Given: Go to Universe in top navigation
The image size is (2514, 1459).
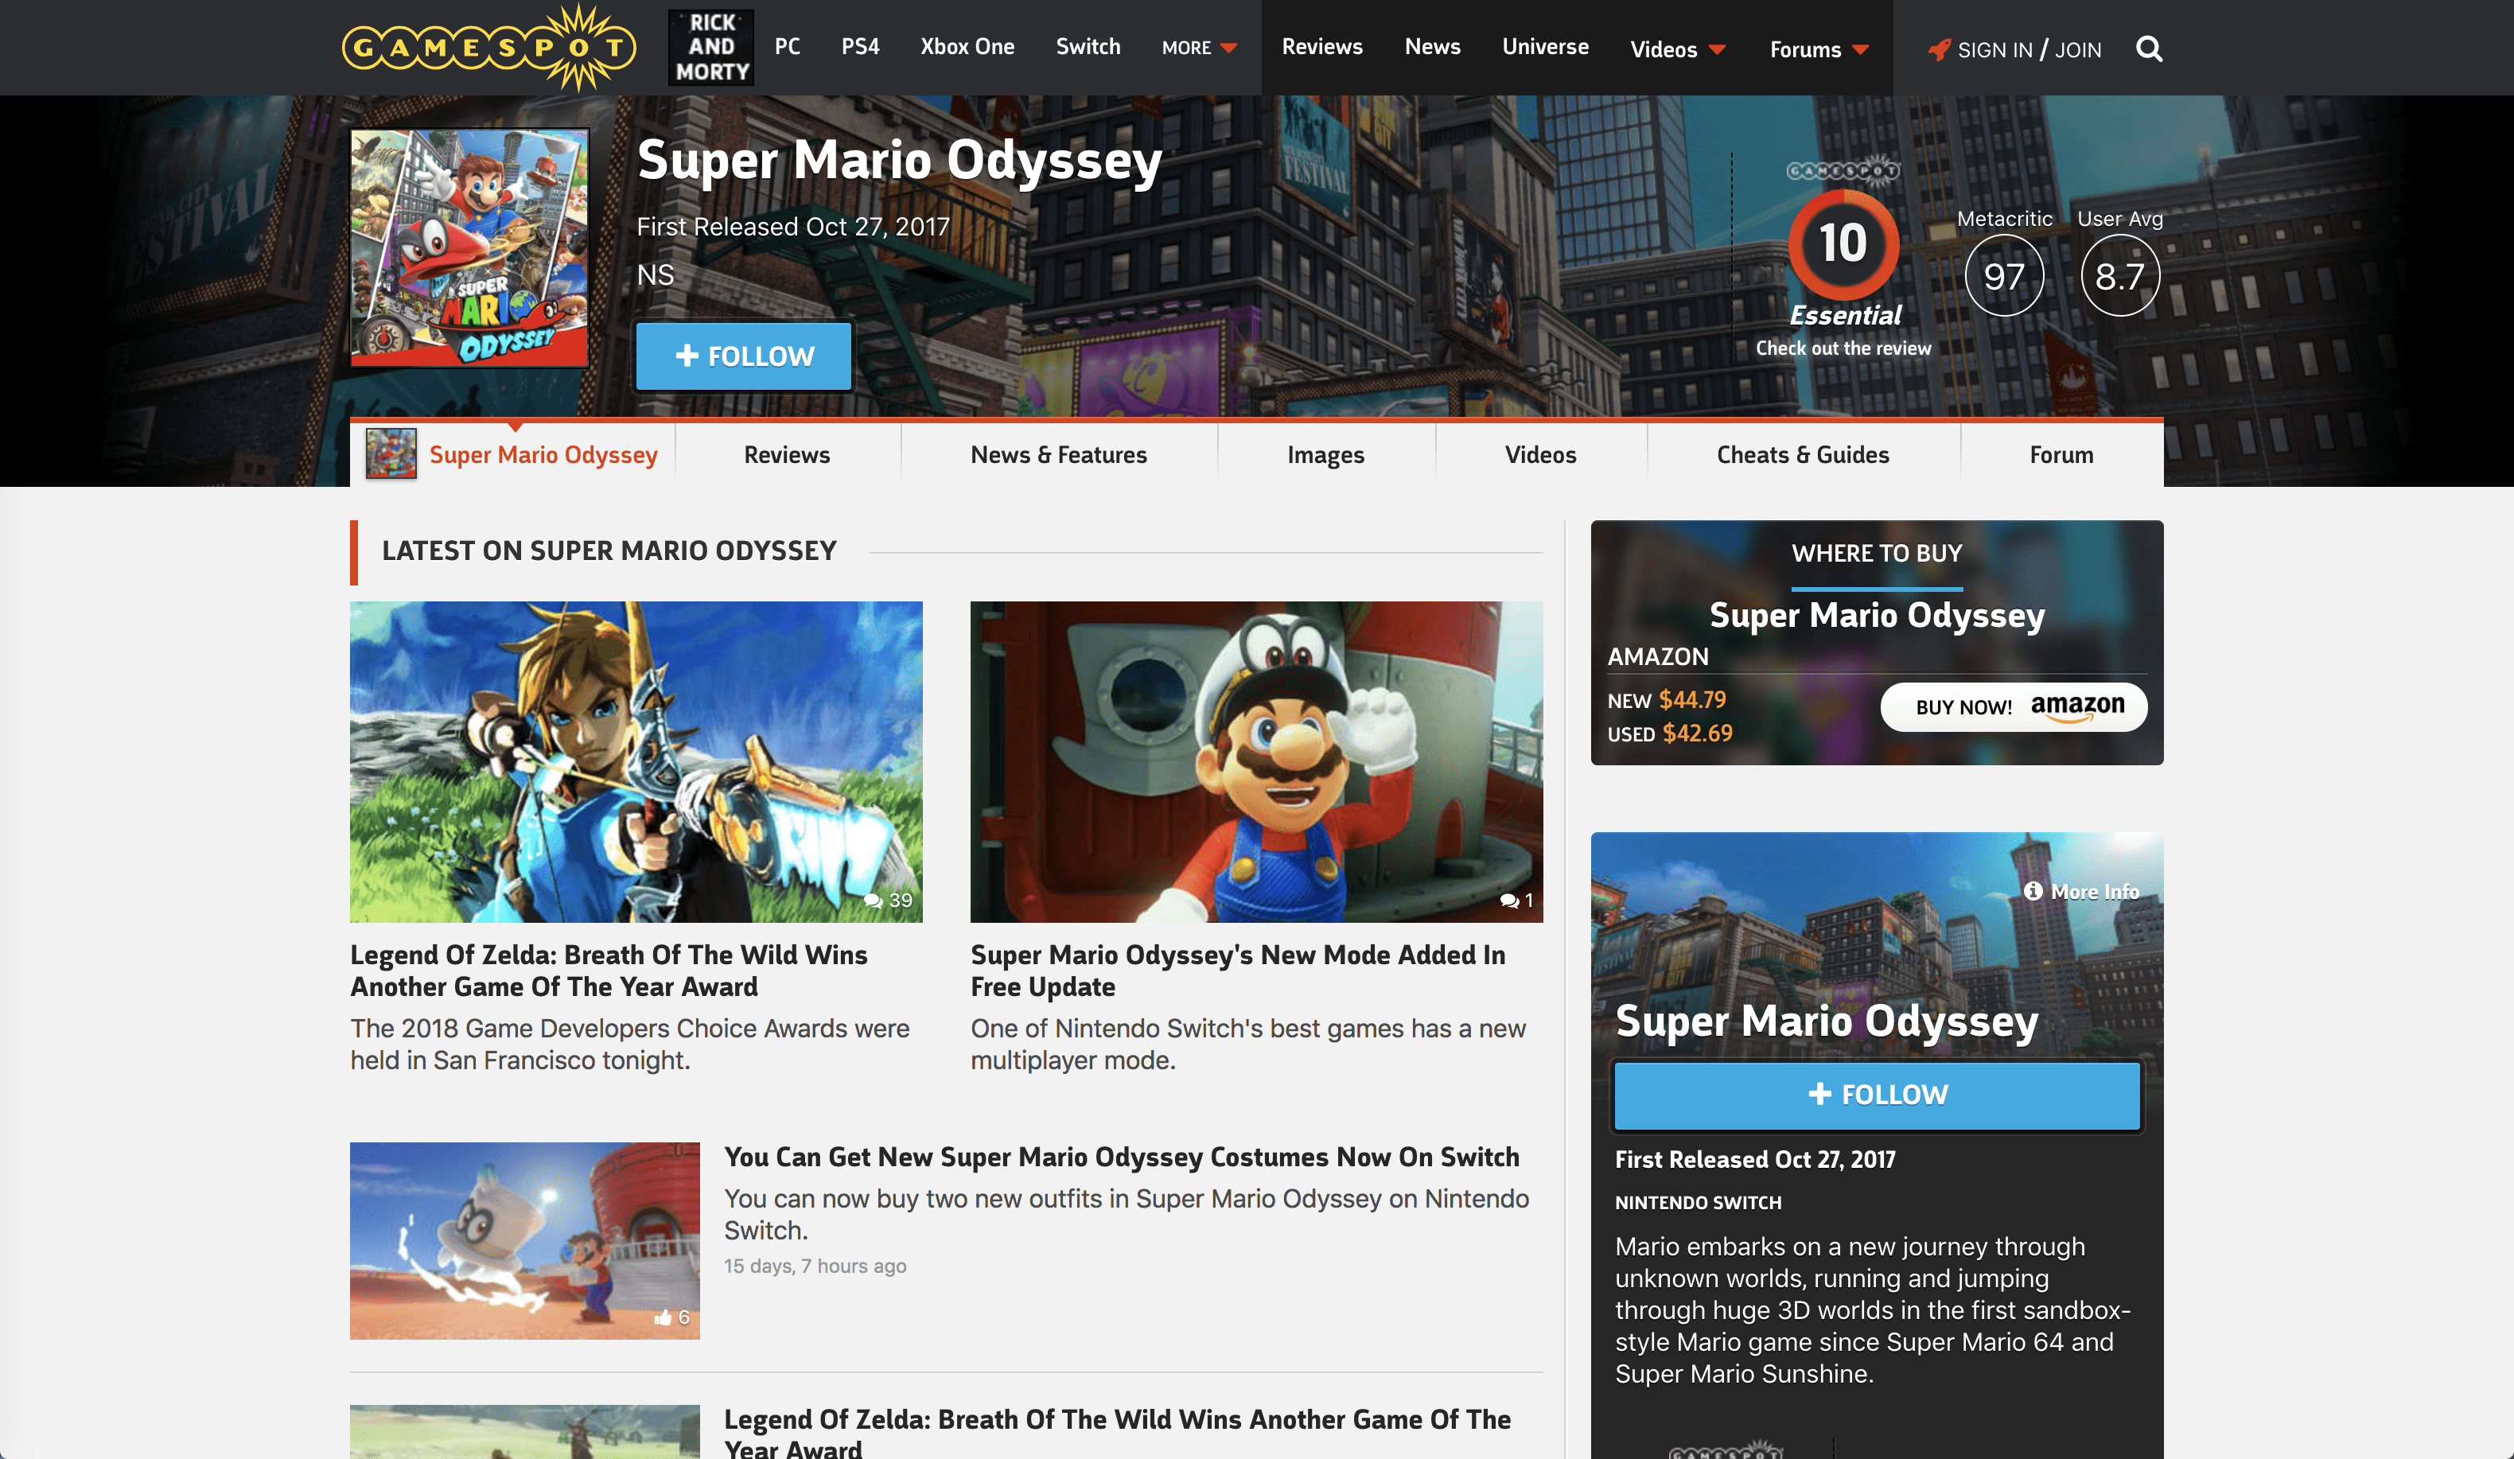Looking at the screenshot, I should tap(1545, 46).
